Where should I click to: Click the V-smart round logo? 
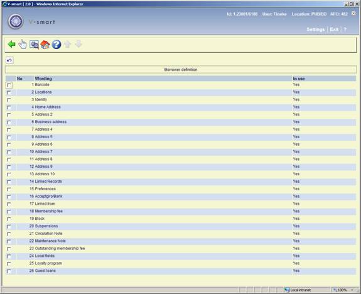click(16, 21)
